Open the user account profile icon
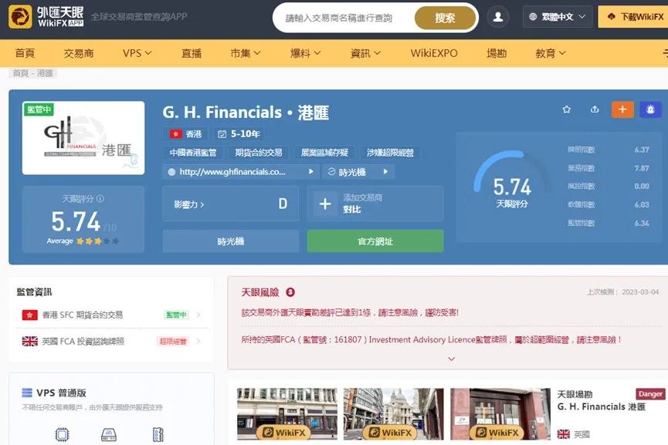This screenshot has width=668, height=445. pos(497,17)
